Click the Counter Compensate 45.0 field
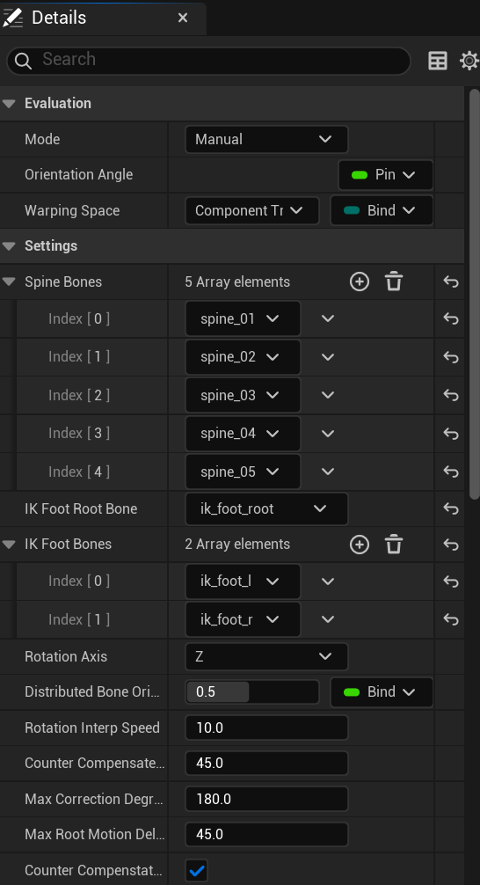Image resolution: width=480 pixels, height=885 pixels. tap(266, 764)
